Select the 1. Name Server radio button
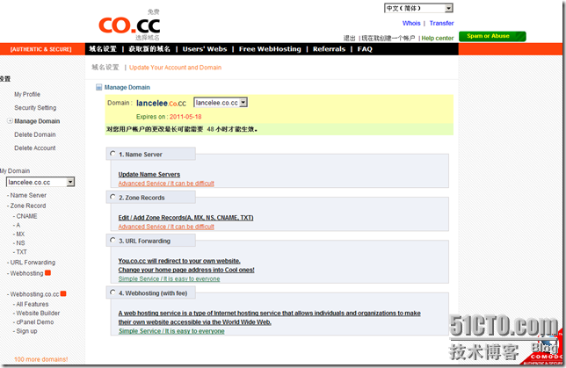 [x=112, y=154]
